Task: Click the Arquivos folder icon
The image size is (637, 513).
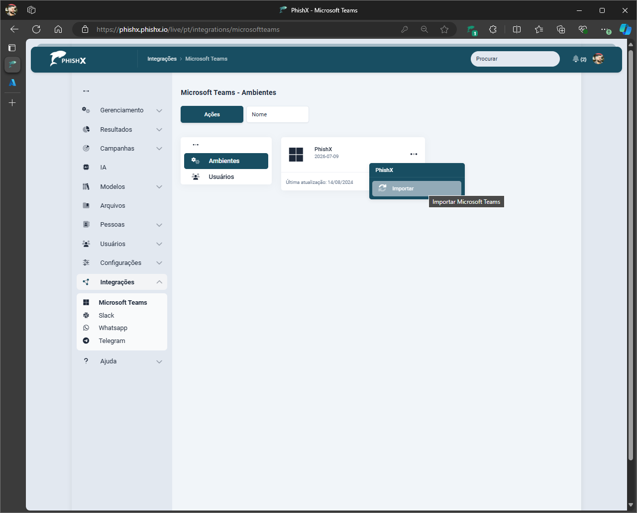Action: click(86, 205)
